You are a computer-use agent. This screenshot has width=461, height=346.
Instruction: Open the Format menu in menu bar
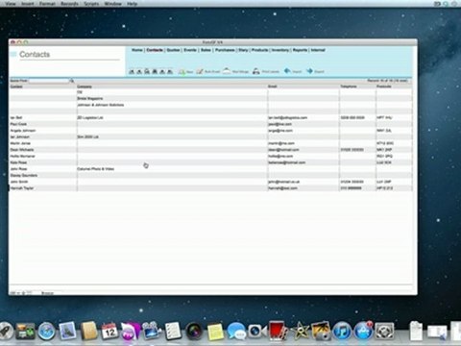pyautogui.click(x=47, y=4)
